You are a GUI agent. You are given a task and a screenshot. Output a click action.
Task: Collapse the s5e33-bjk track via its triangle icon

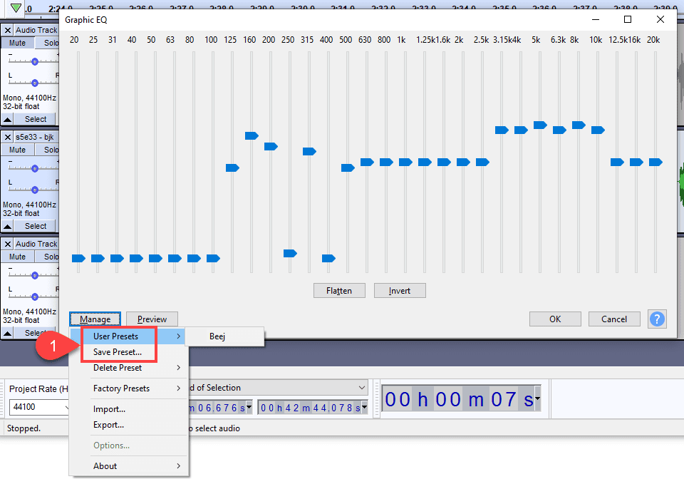pos(7,226)
